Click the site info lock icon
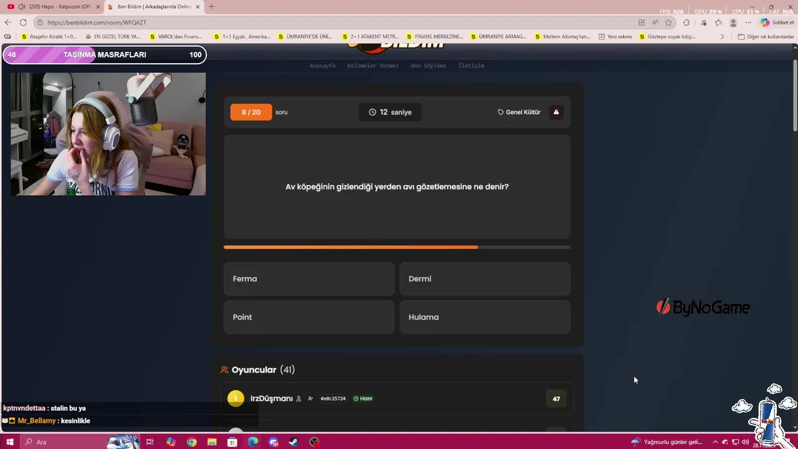798x449 pixels. point(40,22)
